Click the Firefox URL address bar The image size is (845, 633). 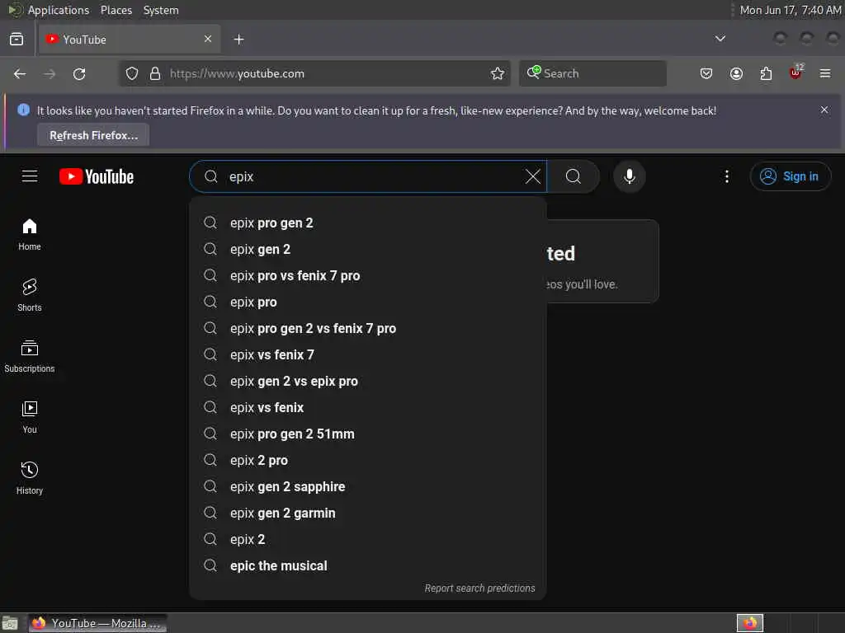click(315, 73)
